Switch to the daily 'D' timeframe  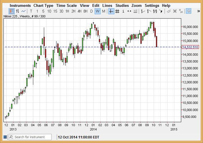[91, 11]
